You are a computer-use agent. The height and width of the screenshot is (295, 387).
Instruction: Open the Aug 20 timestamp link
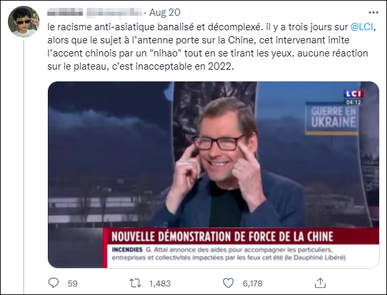[x=165, y=12]
